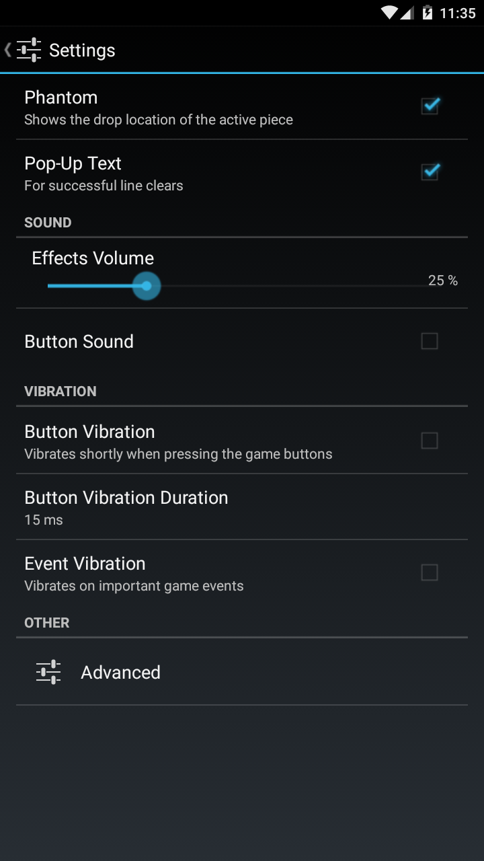484x861 pixels.
Task: Tap the battery charging icon
Action: [x=427, y=13]
